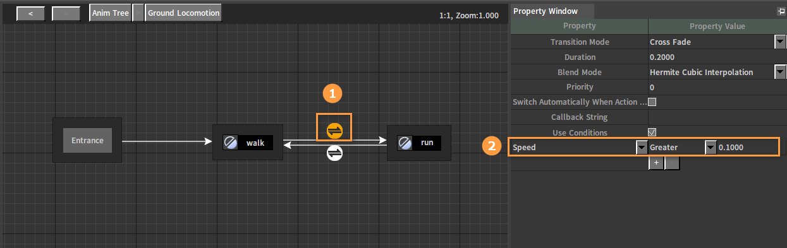Open the Transition Mode dropdown arrow
Image resolution: width=787 pixels, height=248 pixels.
pos(779,42)
